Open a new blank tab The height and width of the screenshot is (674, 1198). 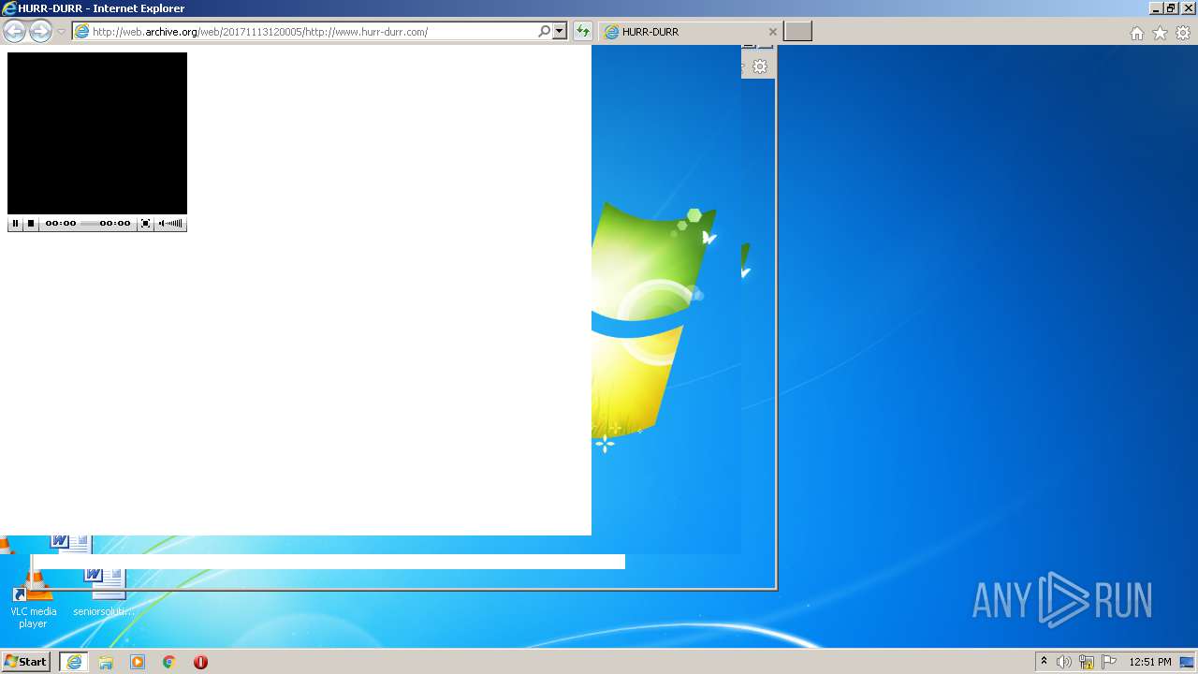point(797,31)
